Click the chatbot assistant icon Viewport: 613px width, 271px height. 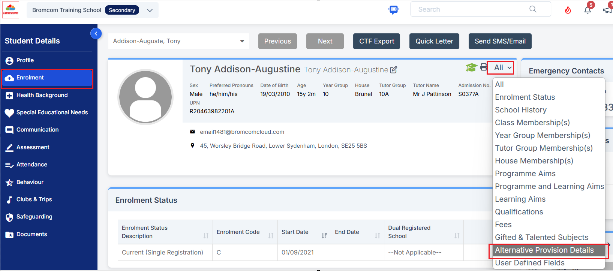coord(393,10)
